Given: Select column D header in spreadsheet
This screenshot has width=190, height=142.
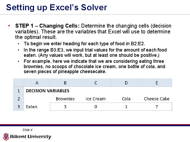Looking at the screenshot, I should click(126, 83).
